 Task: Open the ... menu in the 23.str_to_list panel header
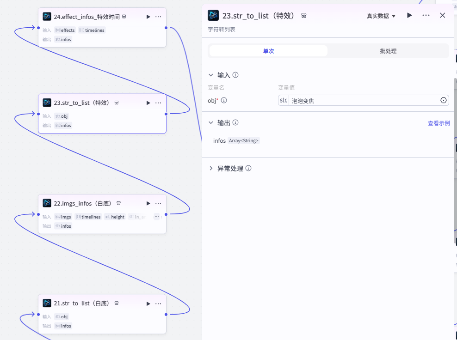426,15
